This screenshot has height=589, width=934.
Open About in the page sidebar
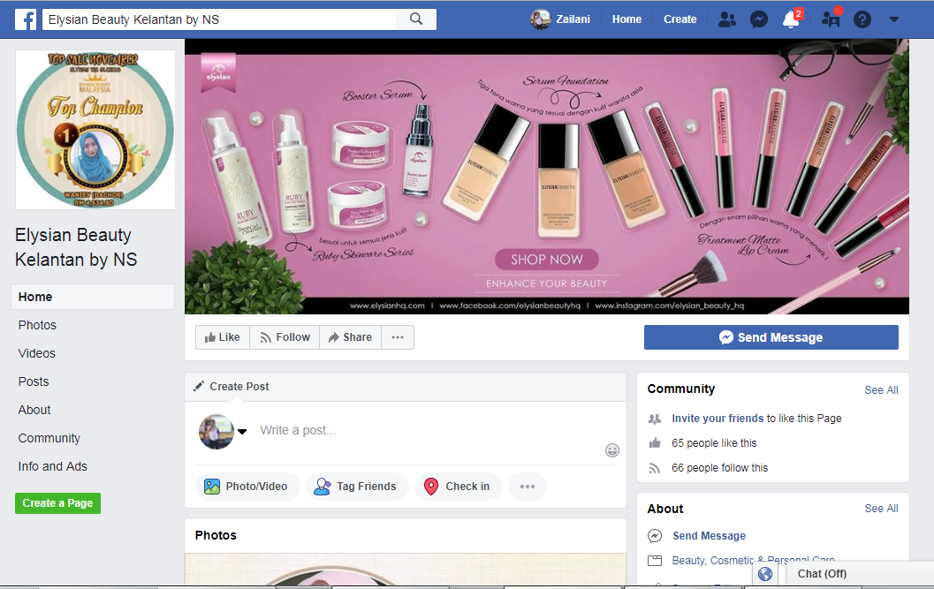(34, 410)
